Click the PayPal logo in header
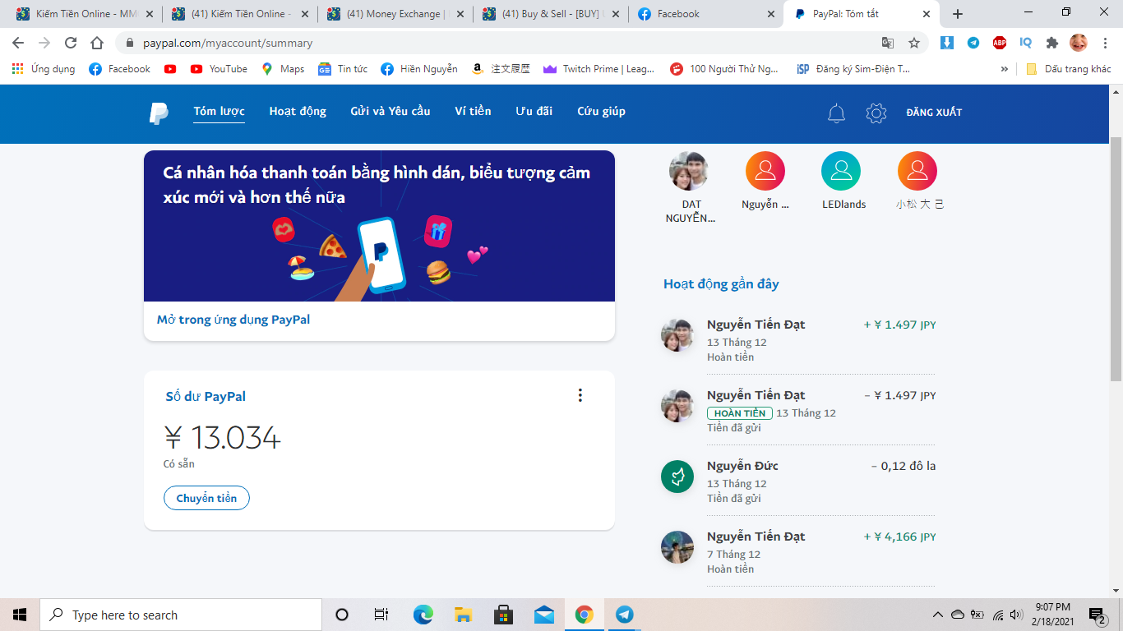This screenshot has height=631, width=1123. [x=159, y=113]
